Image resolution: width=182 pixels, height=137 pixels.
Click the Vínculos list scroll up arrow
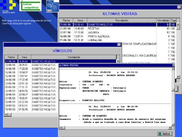click(118, 61)
